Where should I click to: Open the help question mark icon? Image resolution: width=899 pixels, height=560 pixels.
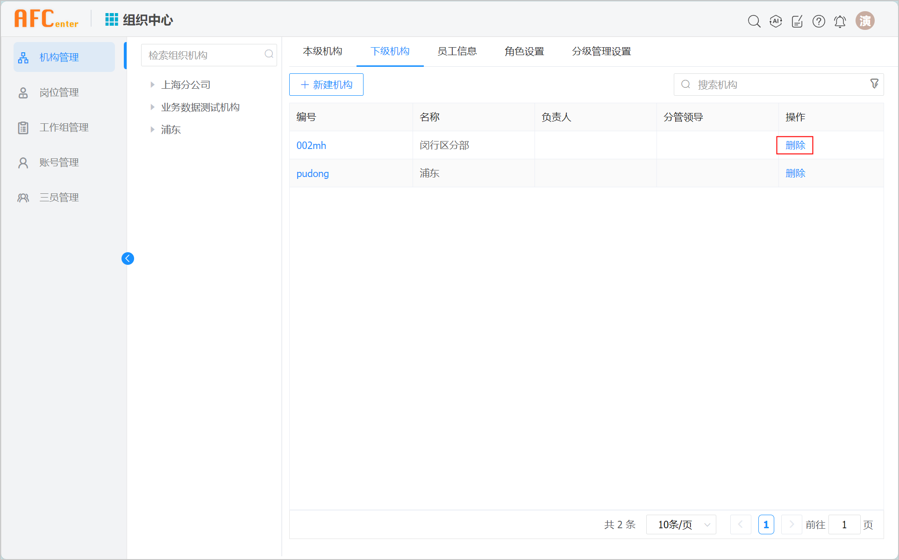819,21
